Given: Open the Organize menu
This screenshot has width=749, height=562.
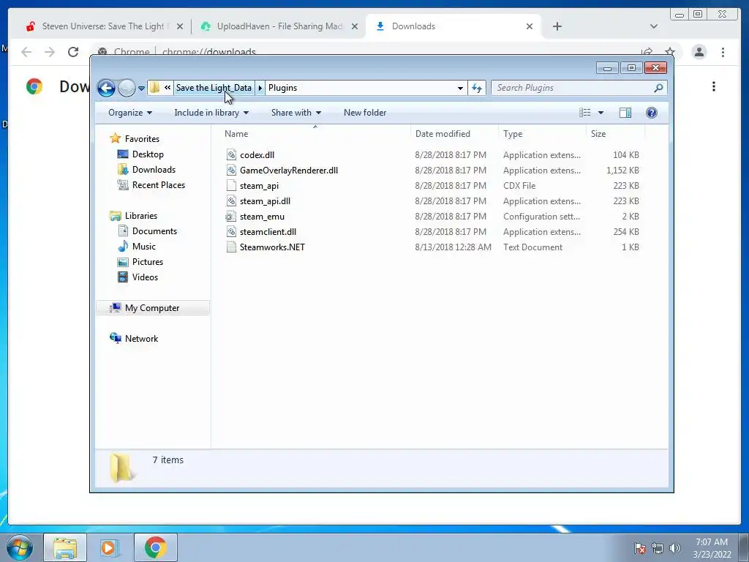Looking at the screenshot, I should tap(130, 113).
